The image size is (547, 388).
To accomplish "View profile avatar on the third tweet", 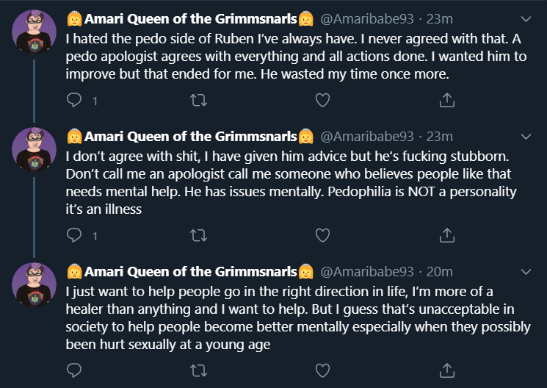I will click(x=34, y=284).
